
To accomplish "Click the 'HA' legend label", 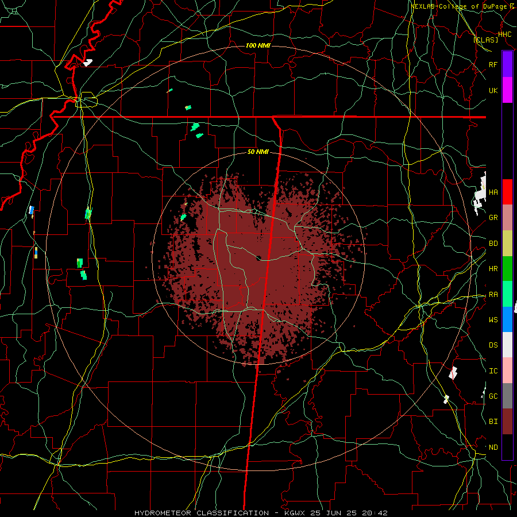I will 493,192.
